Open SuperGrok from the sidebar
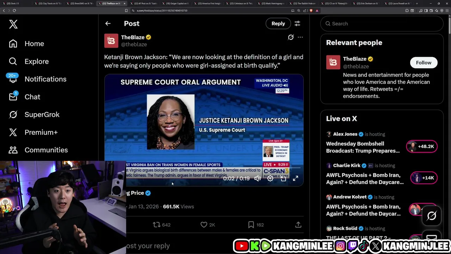Image resolution: width=451 pixels, height=254 pixels. (x=34, y=114)
